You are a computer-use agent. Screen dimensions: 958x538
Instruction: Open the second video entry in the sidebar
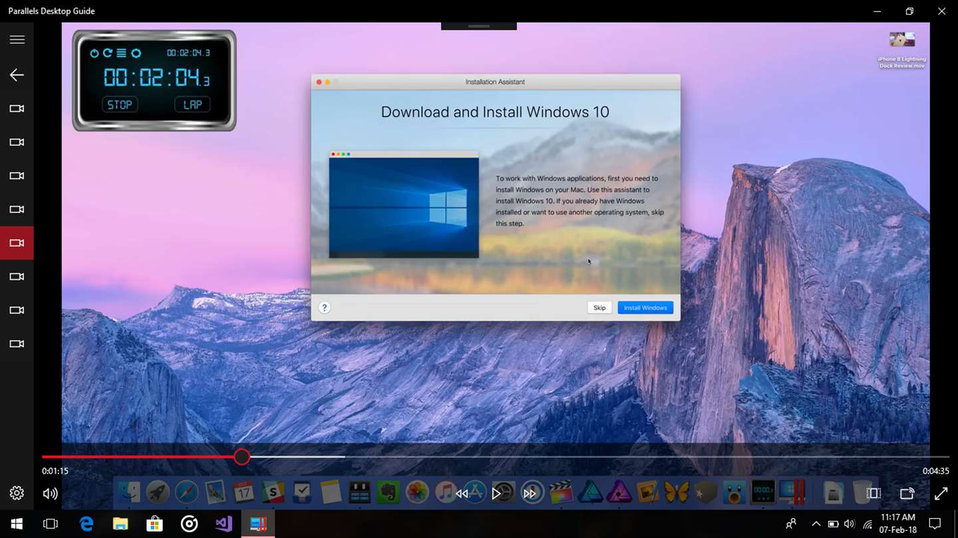(17, 142)
